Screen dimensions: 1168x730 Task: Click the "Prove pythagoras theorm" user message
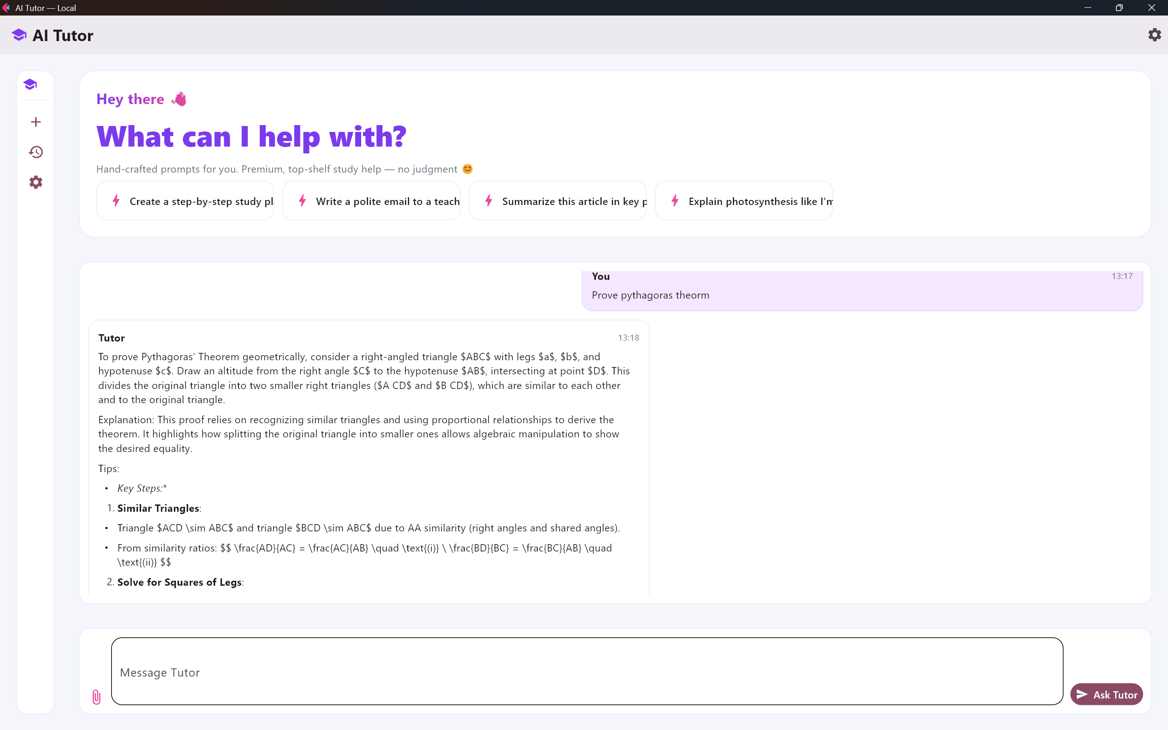point(650,295)
